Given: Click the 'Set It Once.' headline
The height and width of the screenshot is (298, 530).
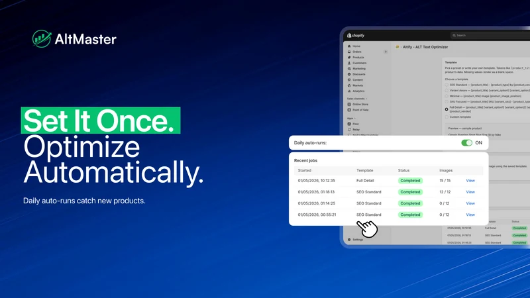Looking at the screenshot, I should 101,121.
